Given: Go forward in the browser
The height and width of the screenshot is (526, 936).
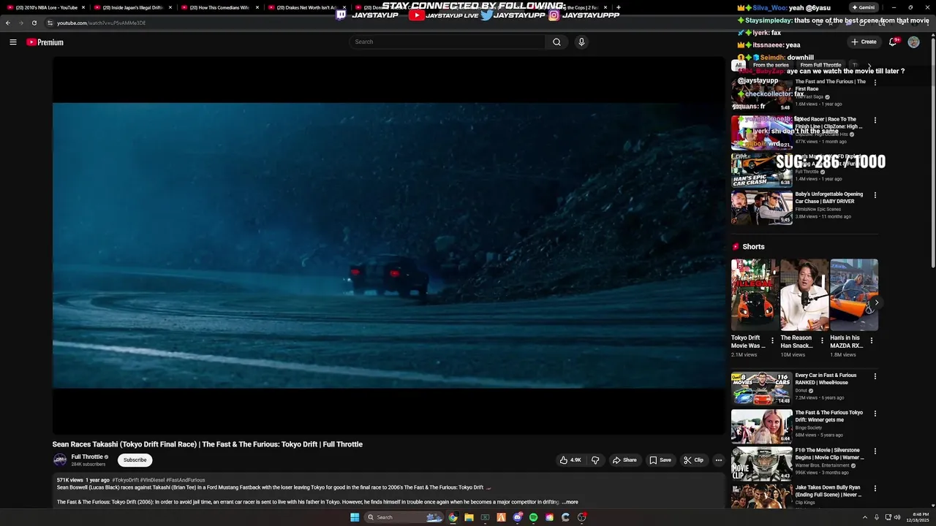Looking at the screenshot, I should (x=21, y=23).
